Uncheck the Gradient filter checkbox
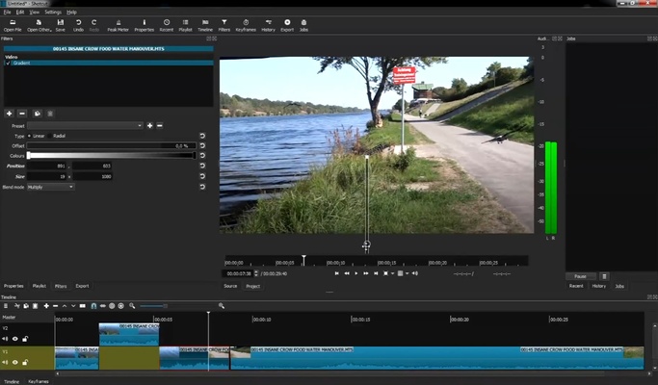This screenshot has height=385, width=658. [x=8, y=63]
